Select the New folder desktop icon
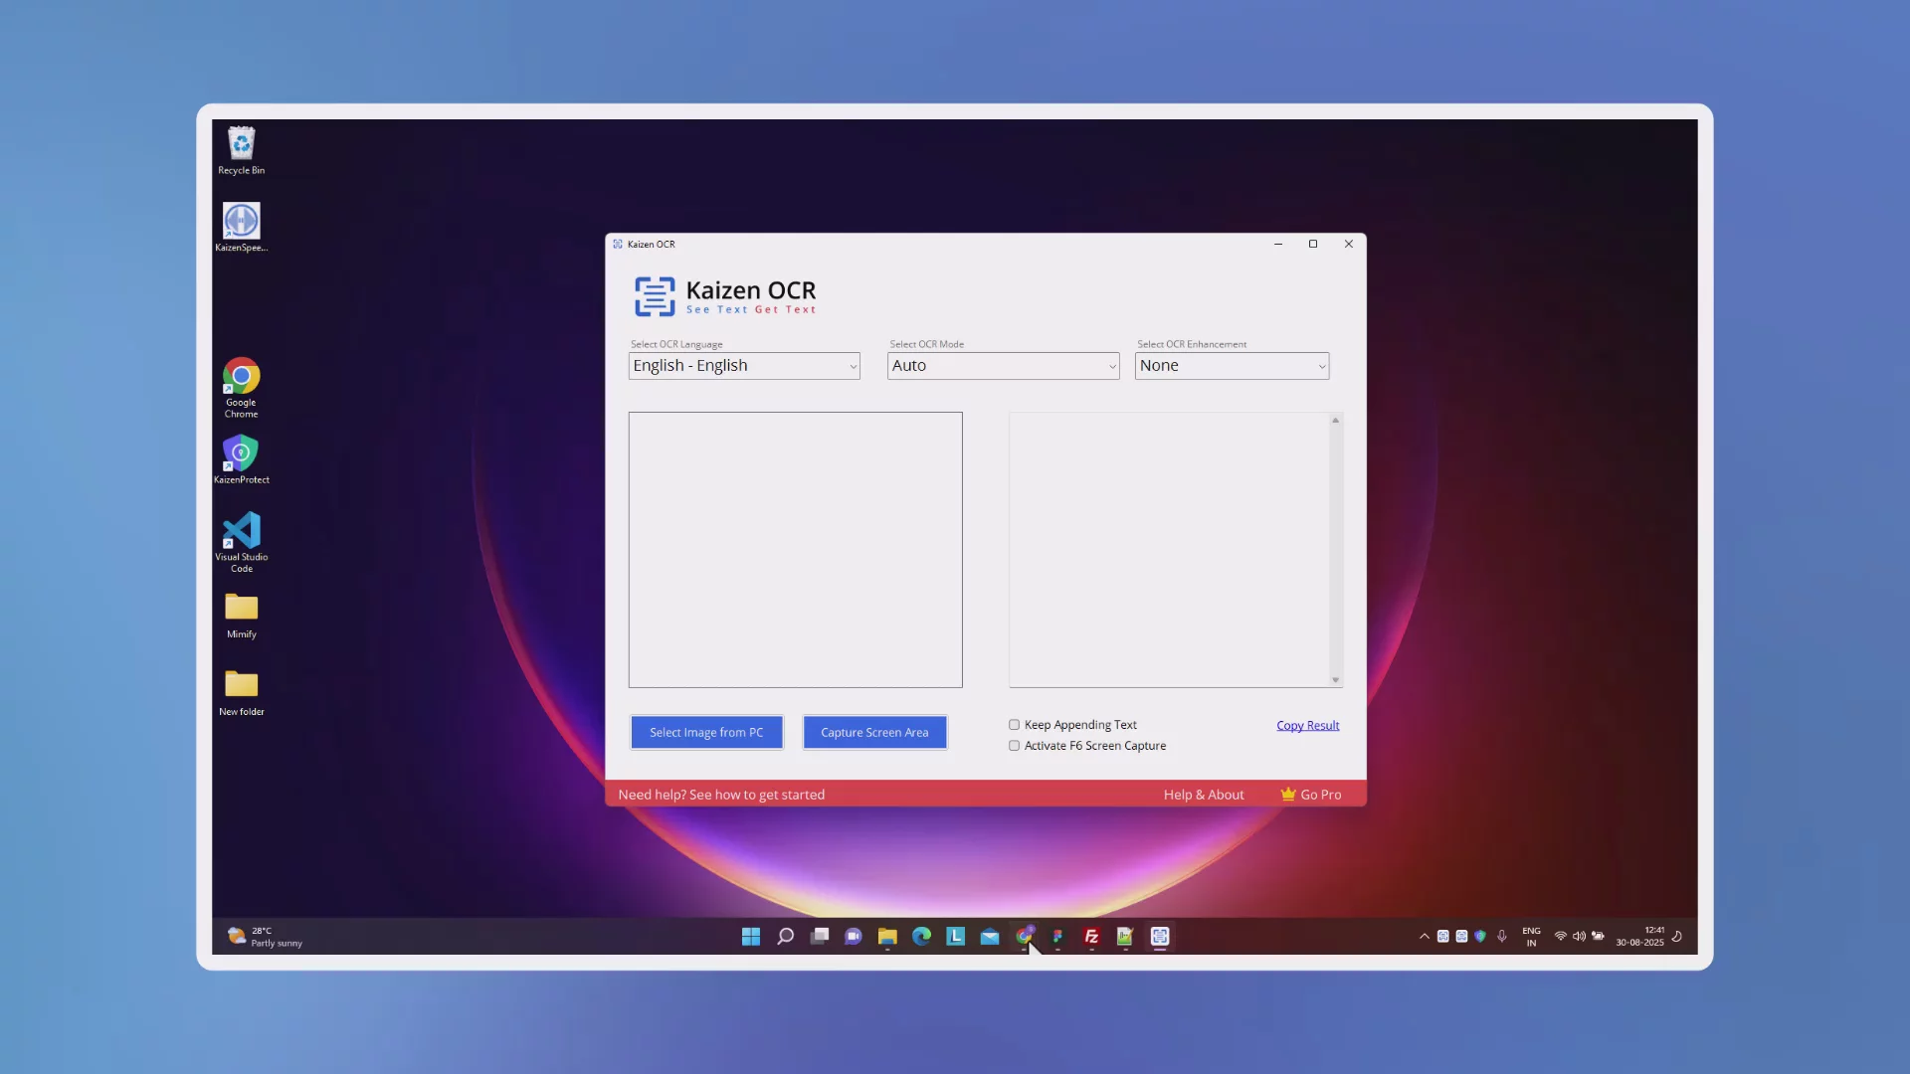Image resolution: width=1910 pixels, height=1074 pixels. click(x=242, y=693)
